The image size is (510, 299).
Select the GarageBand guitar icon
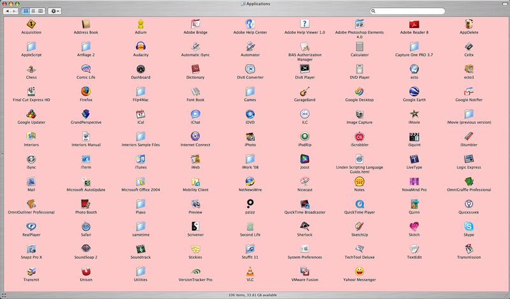tap(305, 91)
